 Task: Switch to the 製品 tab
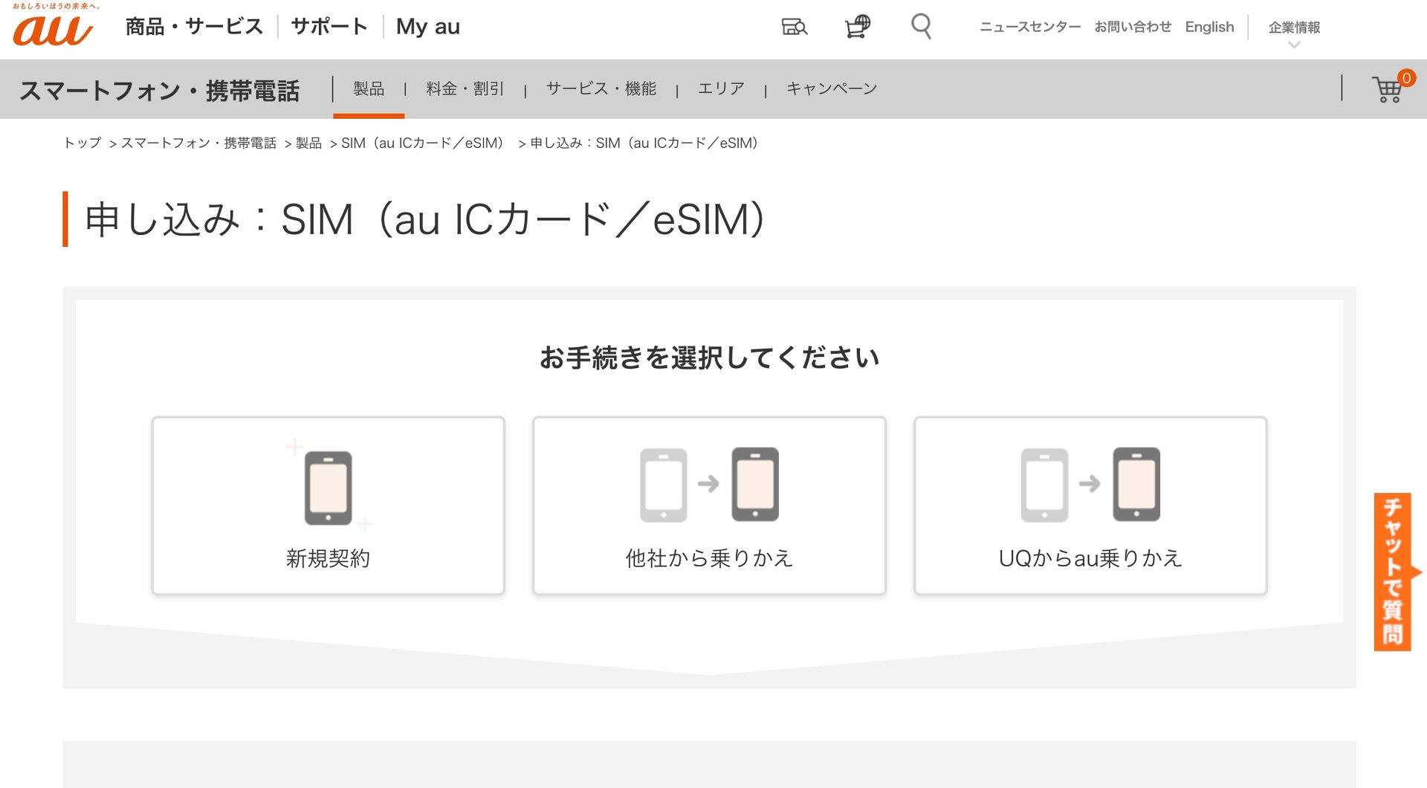tap(369, 89)
